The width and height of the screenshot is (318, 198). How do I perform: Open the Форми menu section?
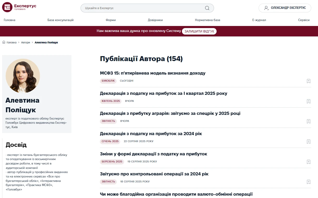pyautogui.click(x=111, y=20)
